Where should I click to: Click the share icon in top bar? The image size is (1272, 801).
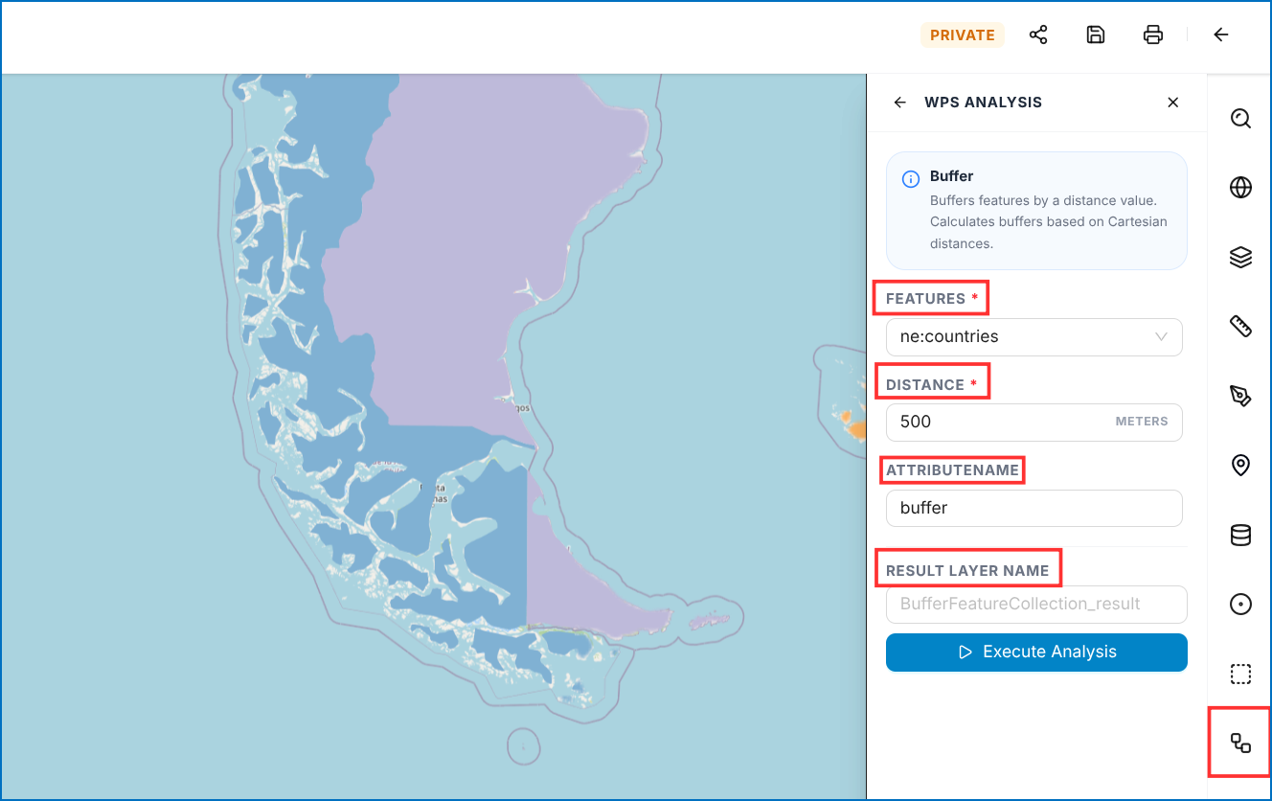[x=1038, y=35]
